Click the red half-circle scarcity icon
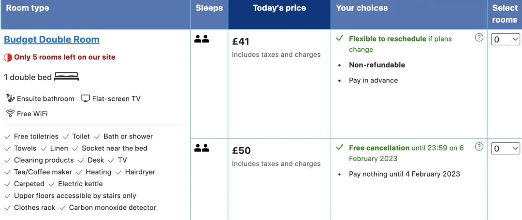 coord(8,57)
